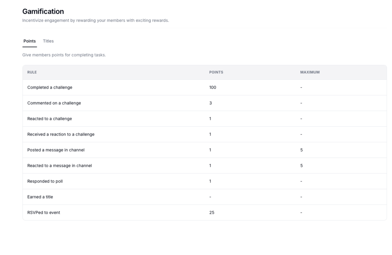The width and height of the screenshot is (392, 255).
Task: Open the Commented on a challenge rule
Action: click(53, 103)
